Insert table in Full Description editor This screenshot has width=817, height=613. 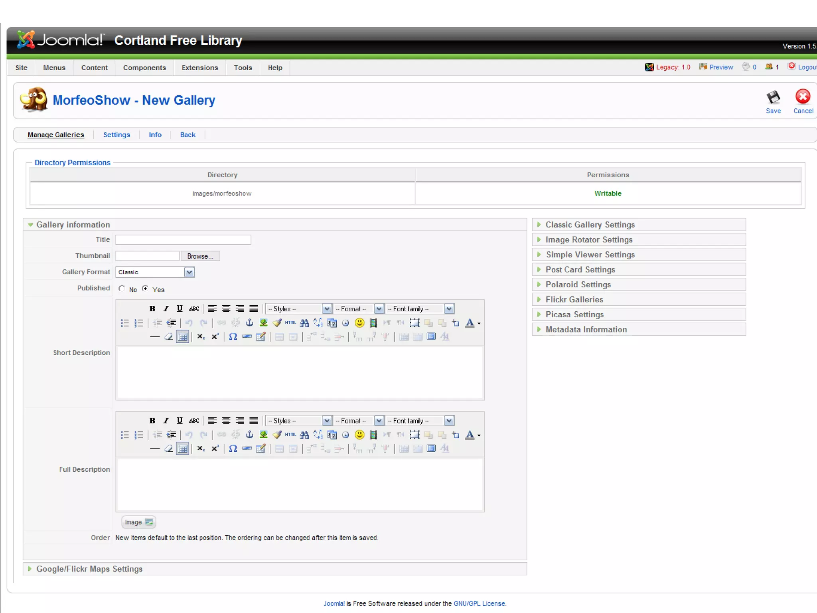pyautogui.click(x=182, y=448)
